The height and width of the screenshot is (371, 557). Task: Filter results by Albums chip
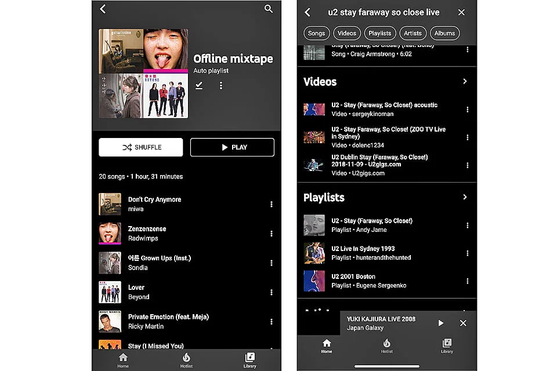pos(444,33)
